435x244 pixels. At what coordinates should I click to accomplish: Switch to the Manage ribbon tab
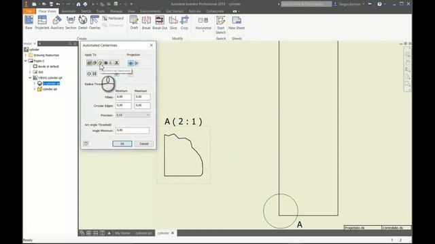[x=116, y=11]
